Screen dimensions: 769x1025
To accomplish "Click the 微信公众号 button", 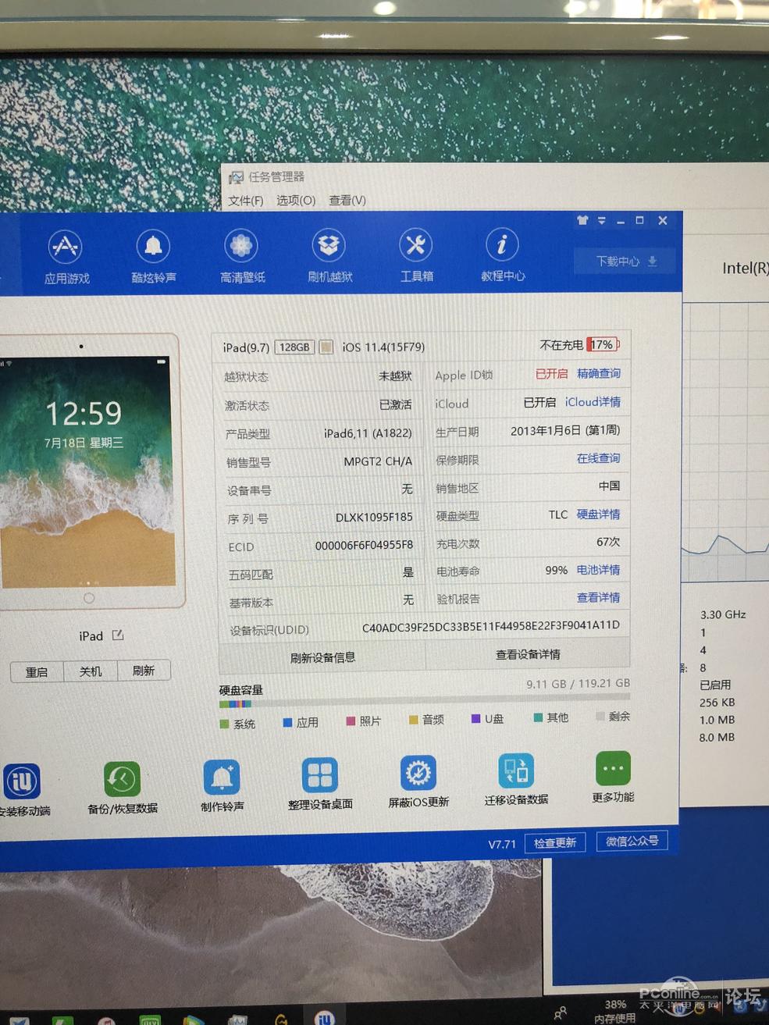I will click(632, 841).
